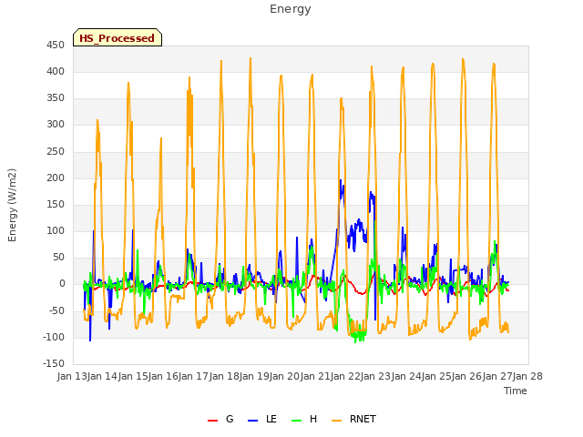Screen dimensions: 583x437
Task: Click the 200 y-axis tick label
Action: click(x=56, y=178)
